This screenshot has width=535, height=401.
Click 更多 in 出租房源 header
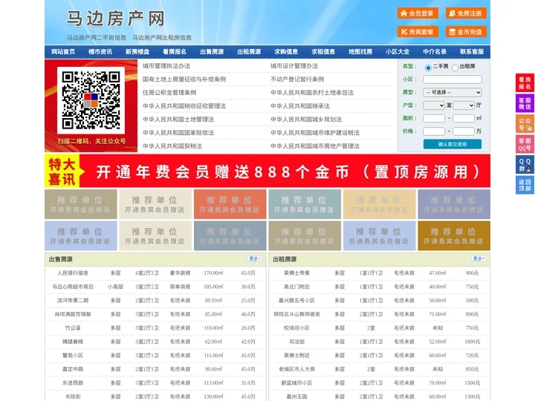[479, 258]
